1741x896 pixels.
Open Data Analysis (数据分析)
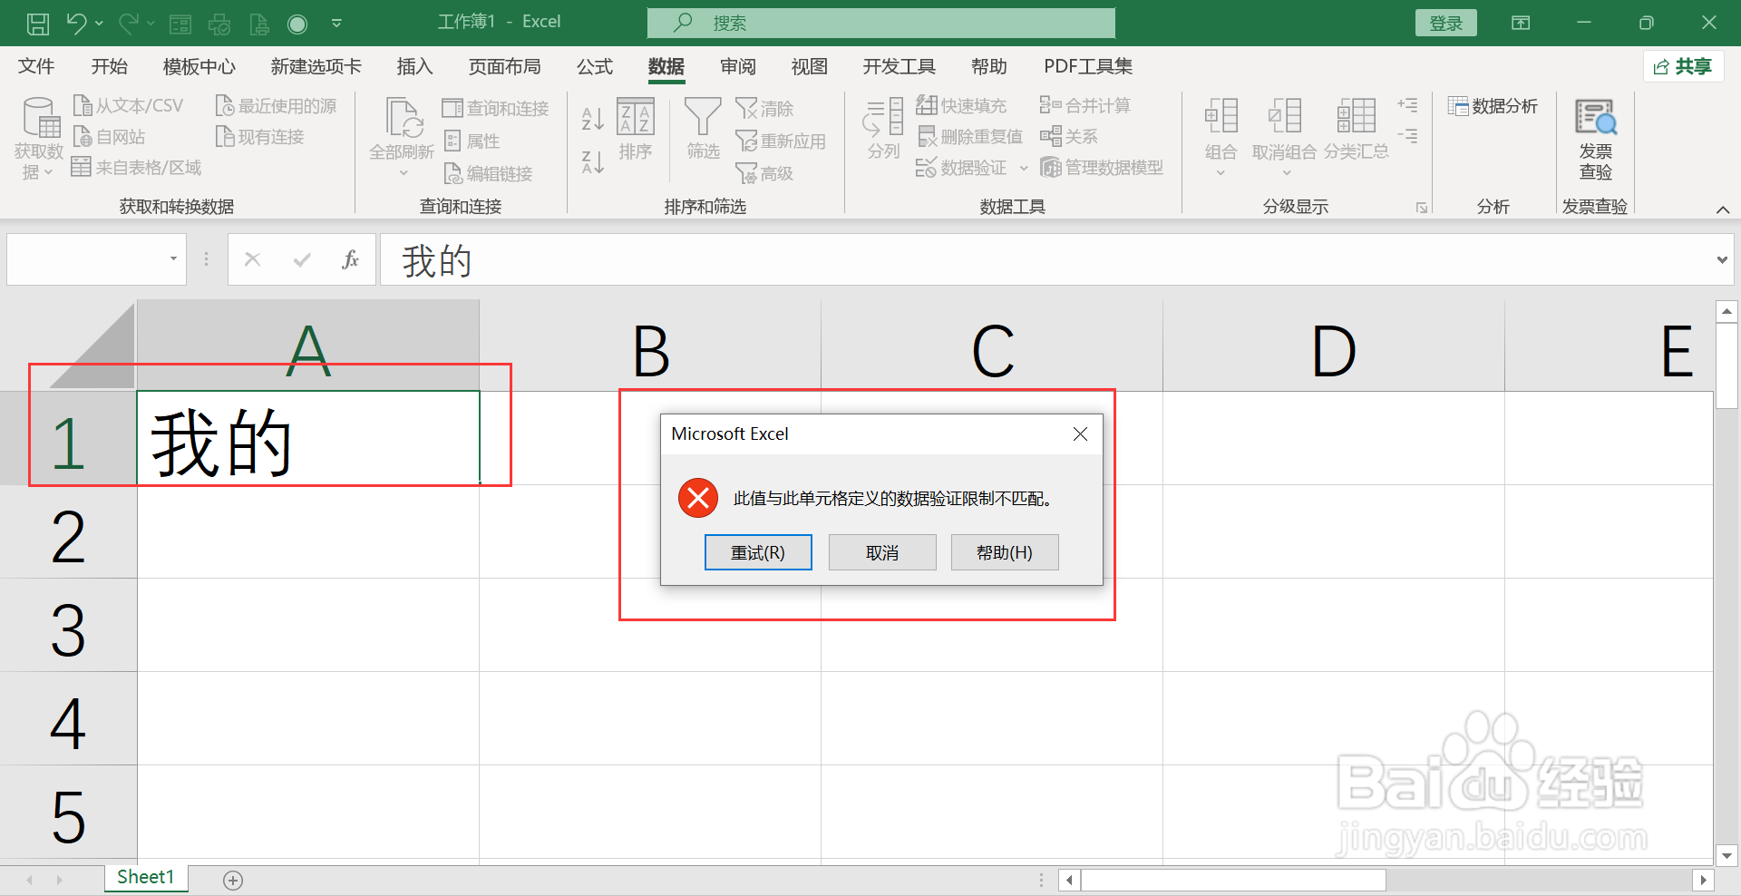pyautogui.click(x=1493, y=106)
